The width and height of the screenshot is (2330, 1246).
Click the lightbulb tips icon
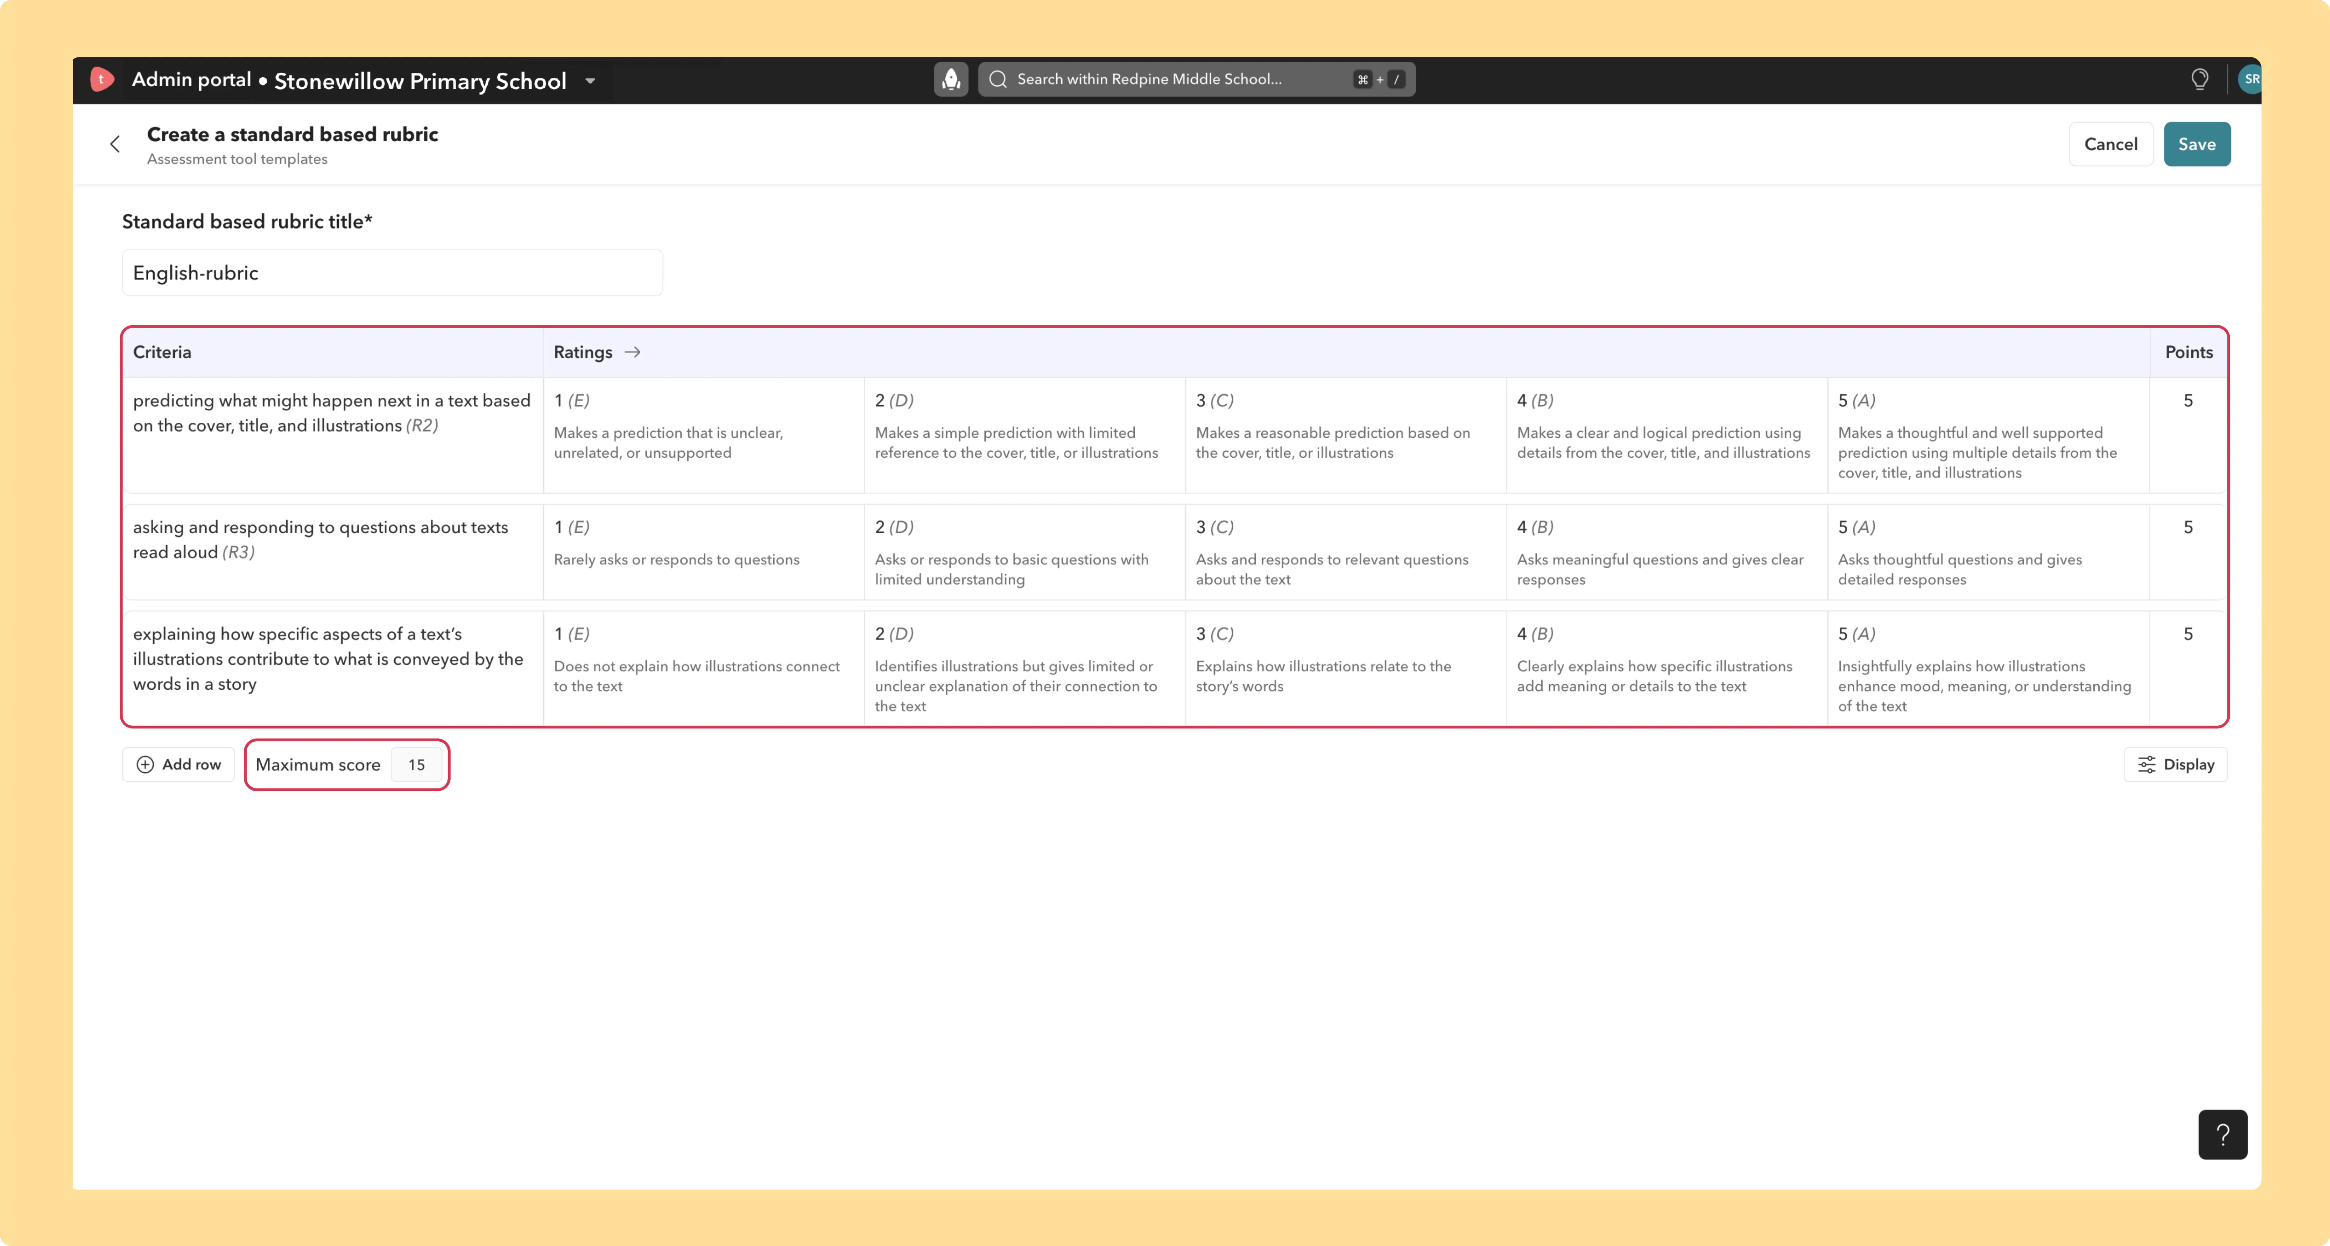coord(2200,79)
